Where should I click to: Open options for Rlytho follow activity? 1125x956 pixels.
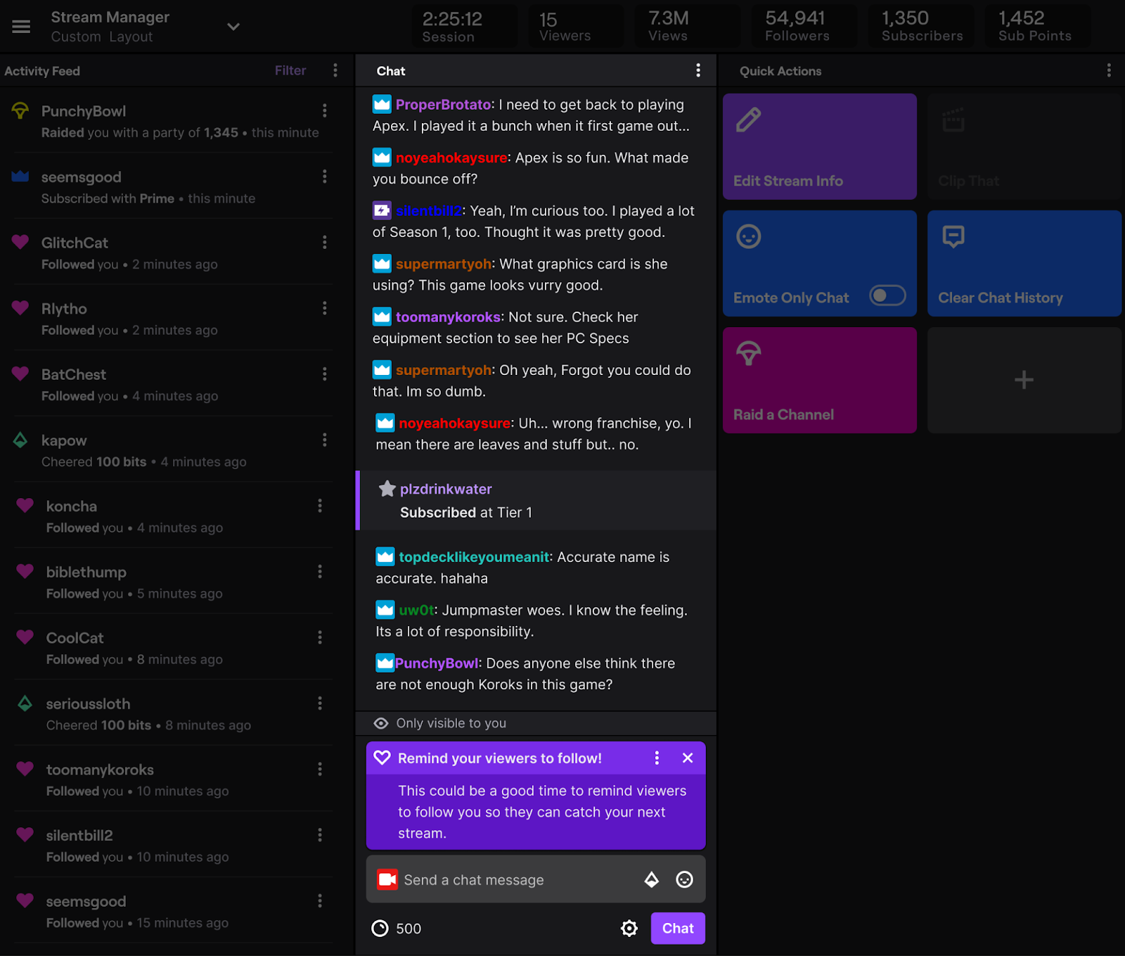point(325,308)
